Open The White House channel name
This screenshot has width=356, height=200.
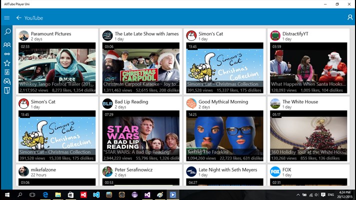300,101
